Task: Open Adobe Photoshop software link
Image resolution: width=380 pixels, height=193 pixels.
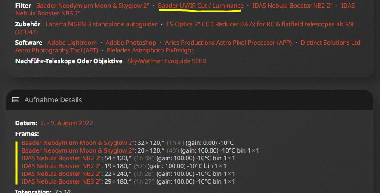Action: click(131, 43)
